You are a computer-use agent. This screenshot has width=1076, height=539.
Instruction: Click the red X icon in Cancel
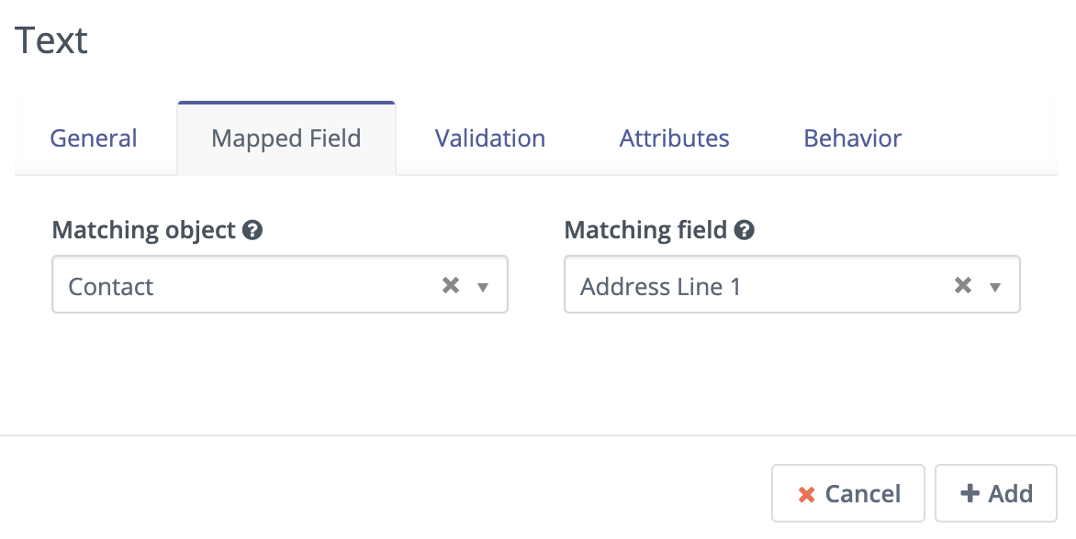click(x=806, y=494)
